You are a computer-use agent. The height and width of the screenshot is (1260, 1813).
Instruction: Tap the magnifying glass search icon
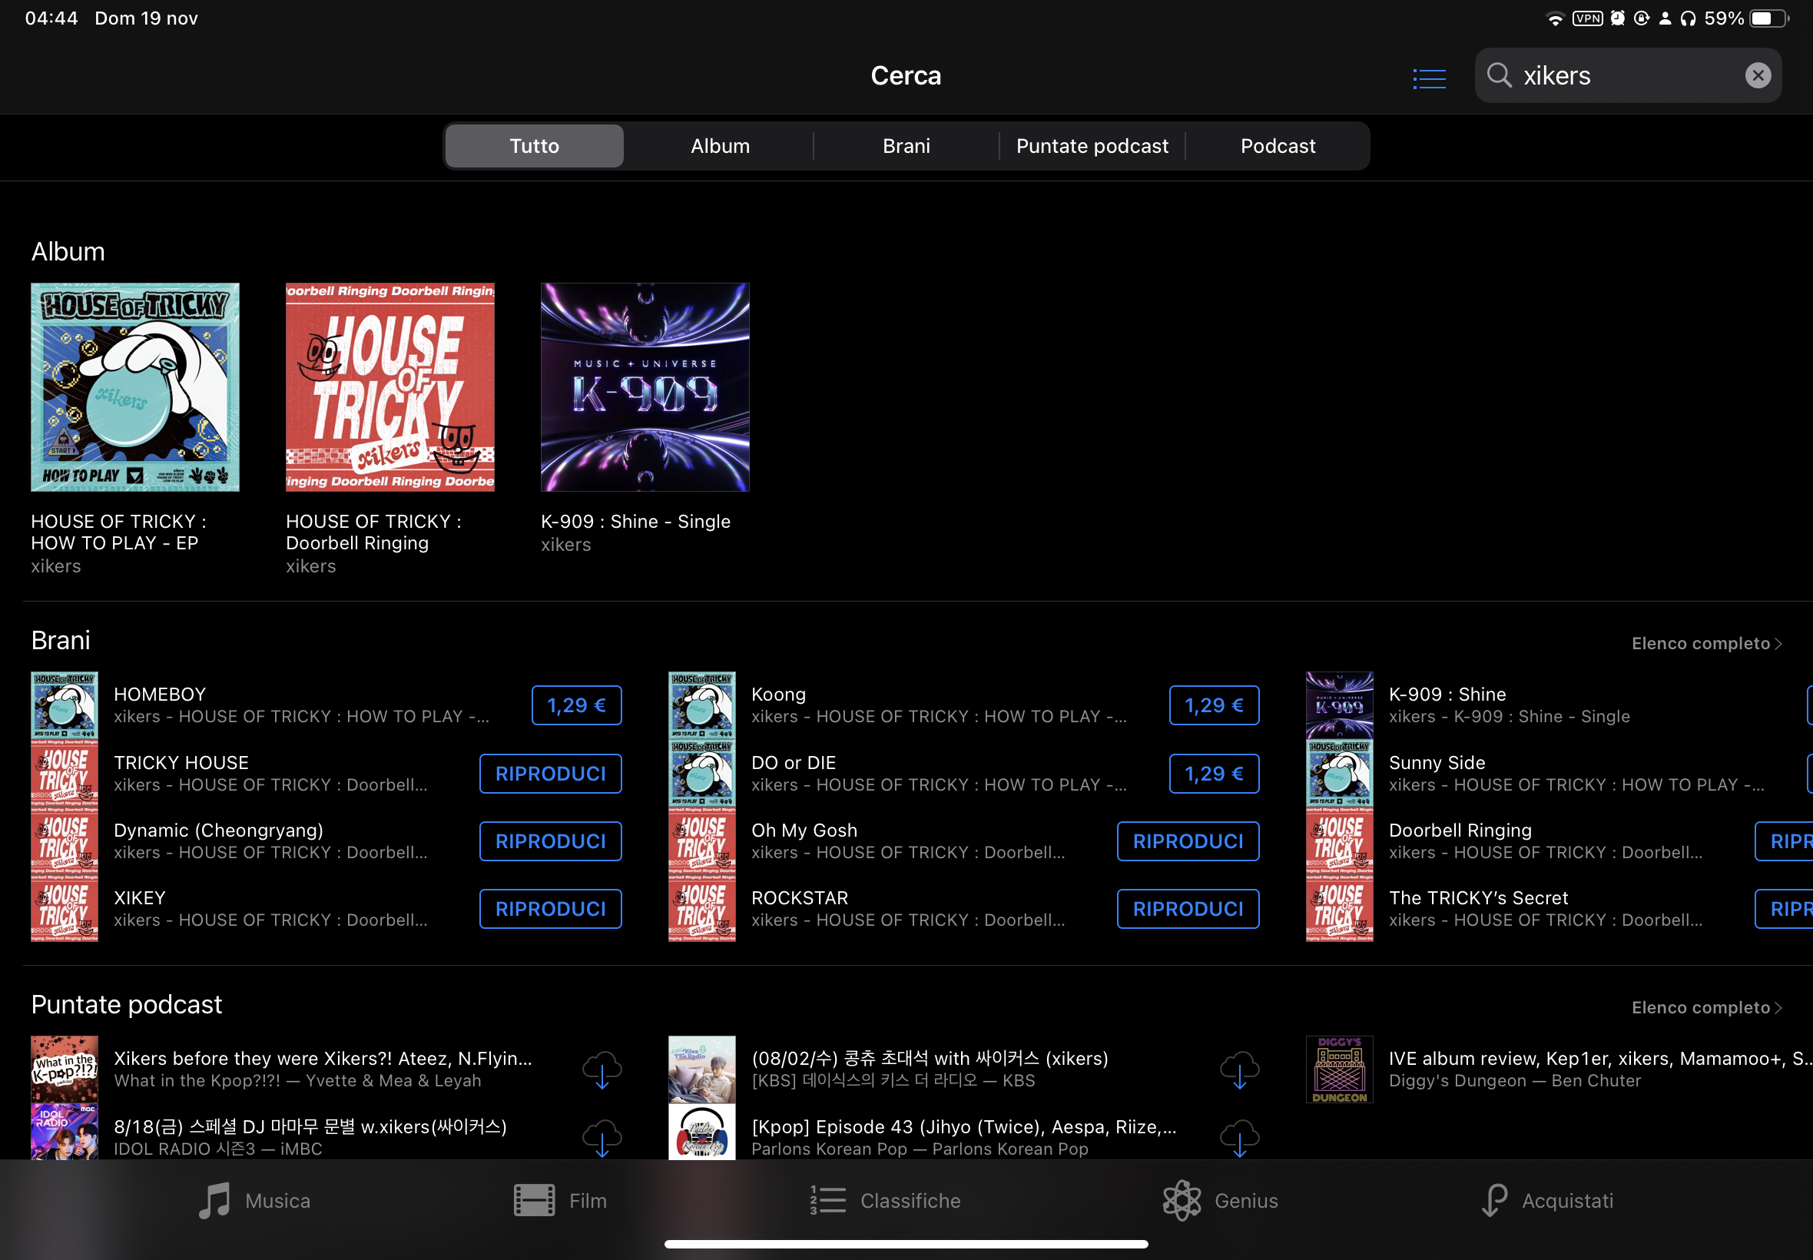tap(1497, 76)
